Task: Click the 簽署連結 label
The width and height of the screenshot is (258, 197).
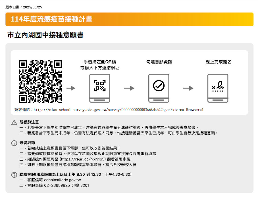Action: [x=22, y=110]
